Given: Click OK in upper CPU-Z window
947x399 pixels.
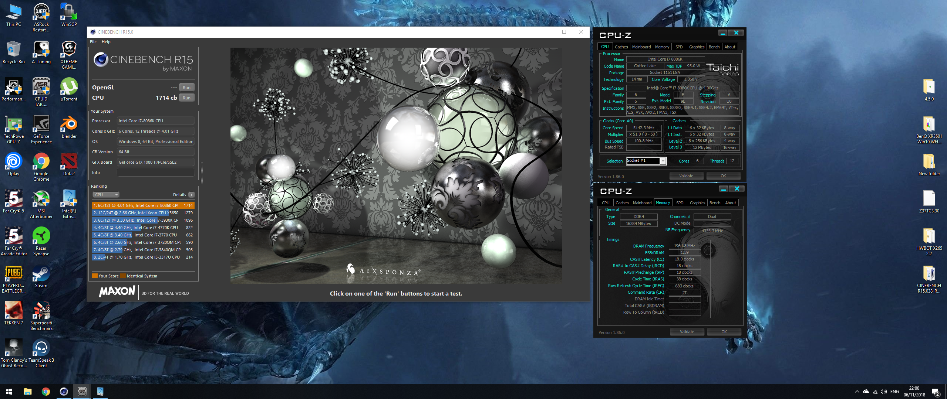Looking at the screenshot, I should click(723, 176).
